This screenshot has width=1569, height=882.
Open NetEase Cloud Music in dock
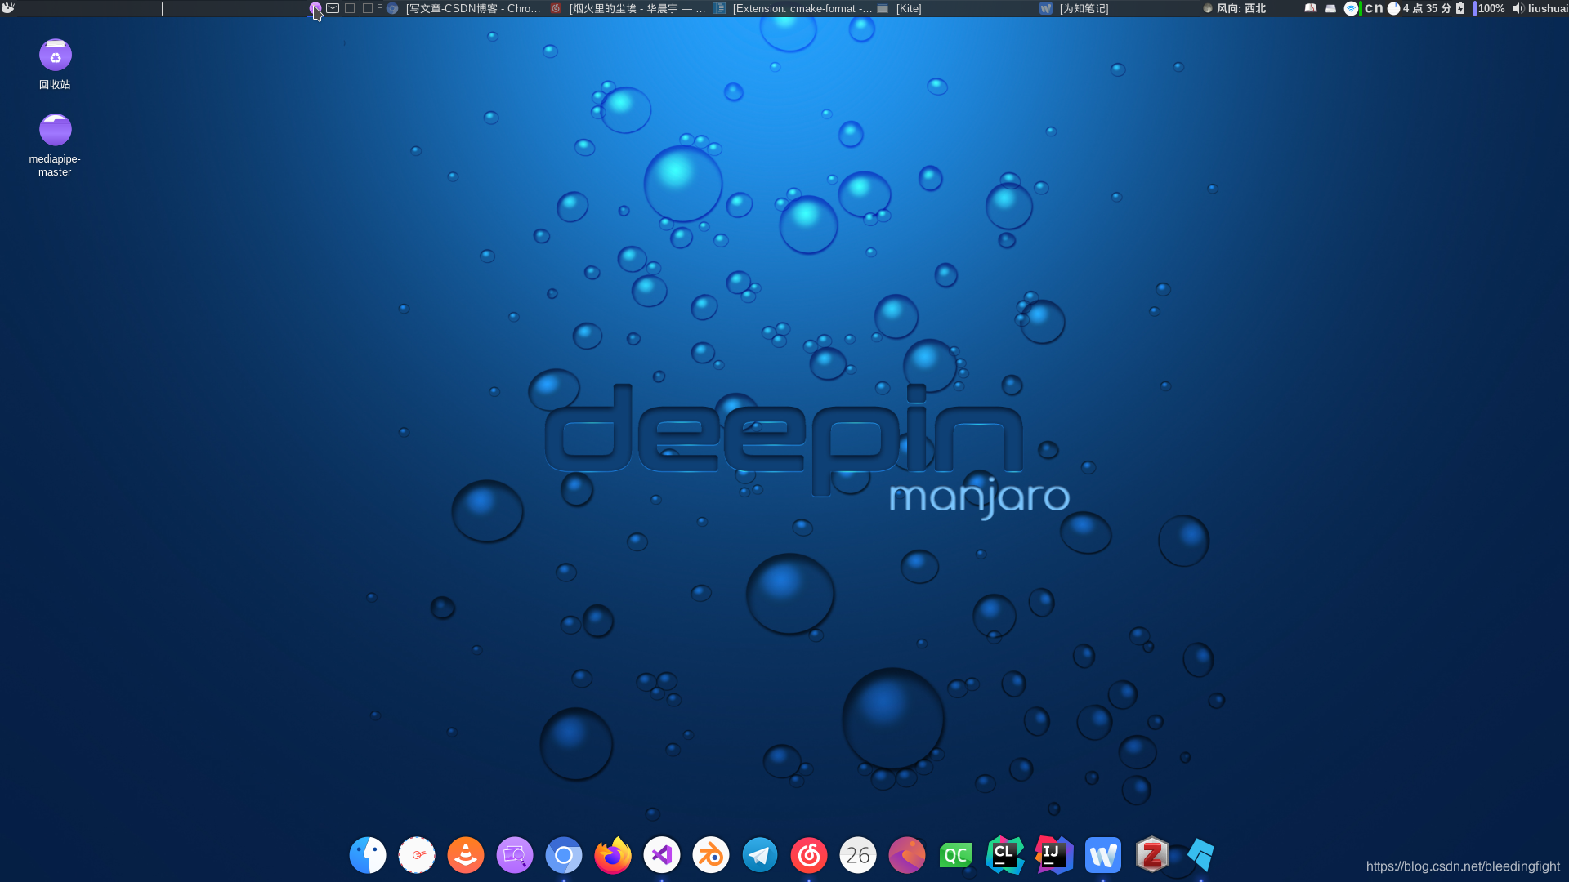[809, 855]
